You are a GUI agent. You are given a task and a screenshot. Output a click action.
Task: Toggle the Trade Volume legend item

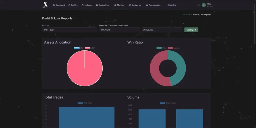point(168,103)
